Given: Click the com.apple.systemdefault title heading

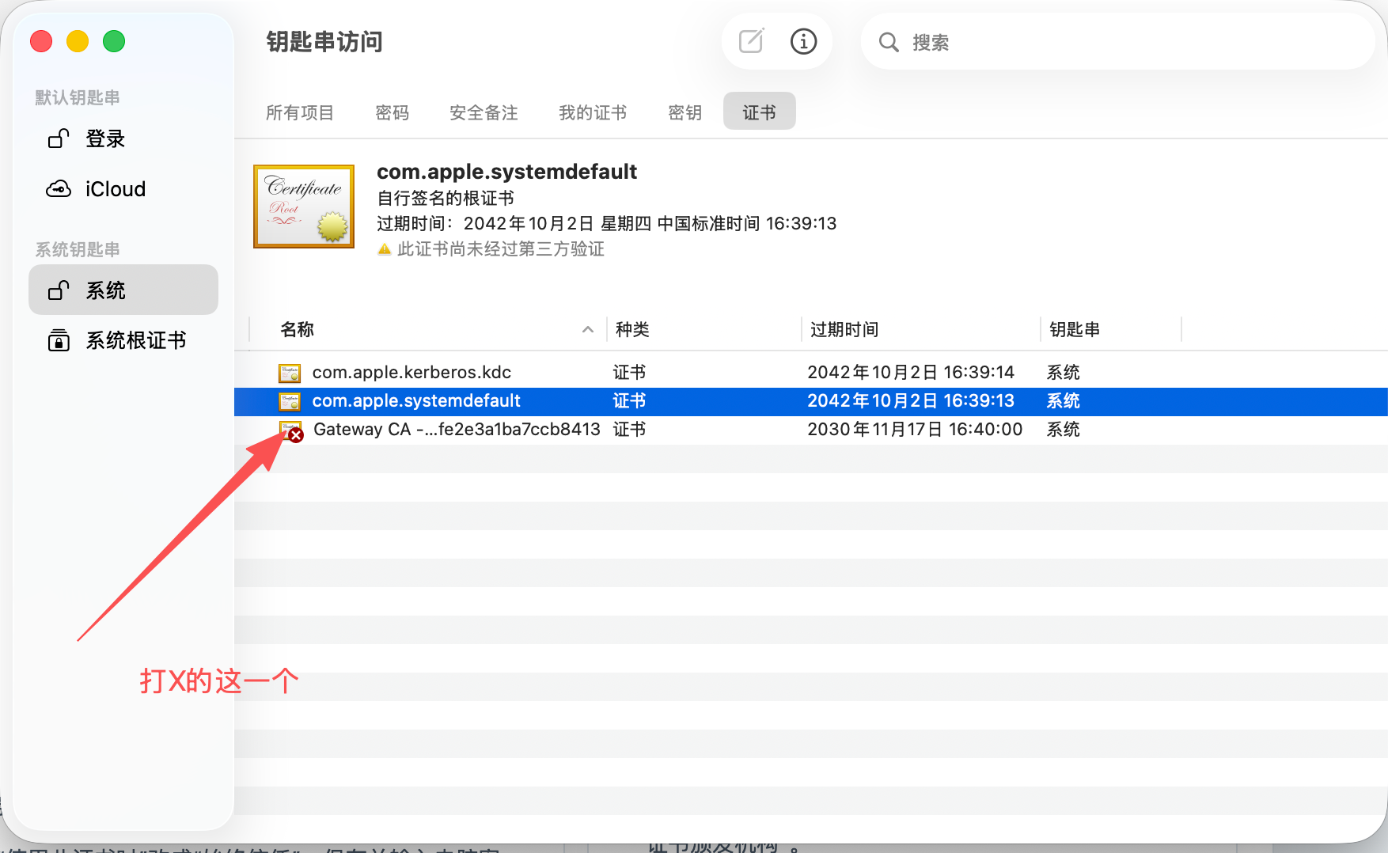Looking at the screenshot, I should point(506,172).
